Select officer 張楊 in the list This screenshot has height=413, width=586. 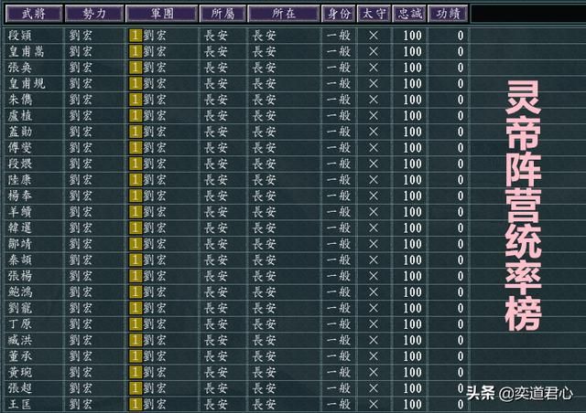(x=20, y=276)
